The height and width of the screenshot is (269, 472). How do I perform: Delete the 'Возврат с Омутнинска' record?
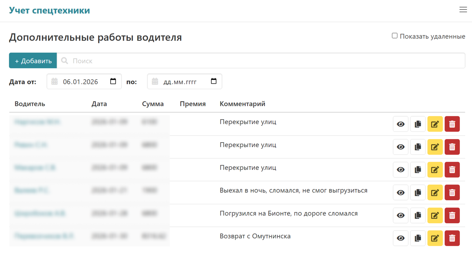pyautogui.click(x=452, y=238)
